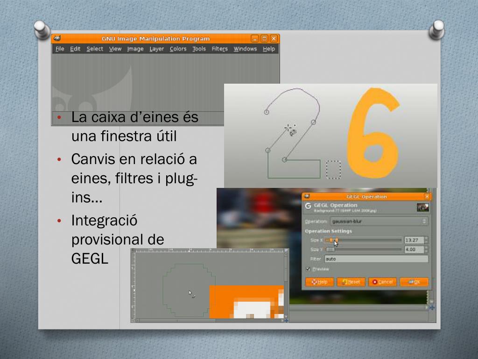Image resolution: width=478 pixels, height=359 pixels.
Task: Click the Filter field containing auto
Action: (x=376, y=259)
